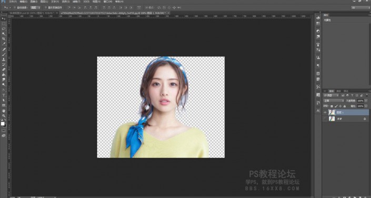Open the Image menu
This screenshot has width=371, height=198.
point(34,2)
